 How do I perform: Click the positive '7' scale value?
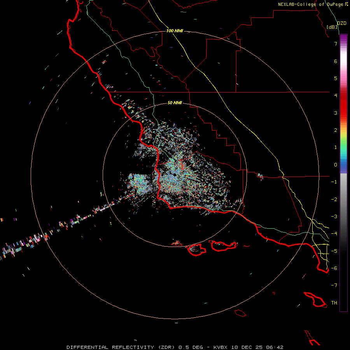tap(336, 44)
